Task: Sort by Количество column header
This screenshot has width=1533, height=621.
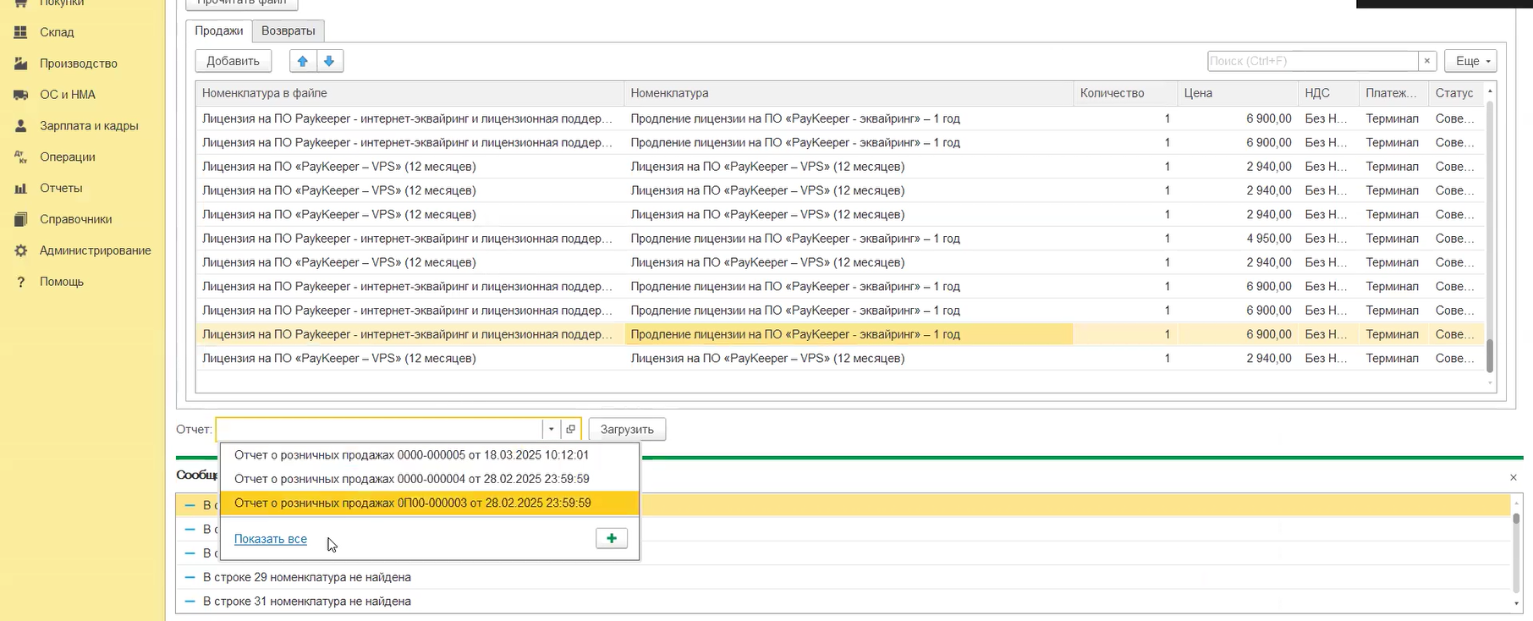Action: point(1125,93)
